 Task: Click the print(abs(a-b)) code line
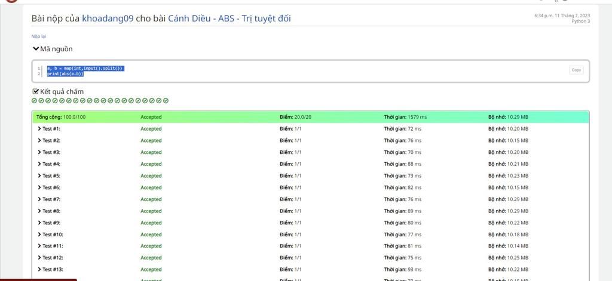click(x=66, y=74)
